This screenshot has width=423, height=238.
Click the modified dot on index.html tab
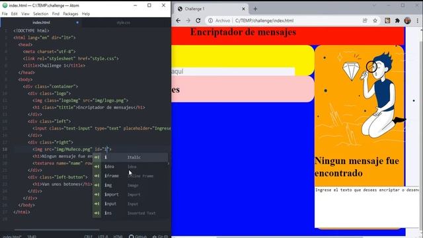tap(77, 22)
